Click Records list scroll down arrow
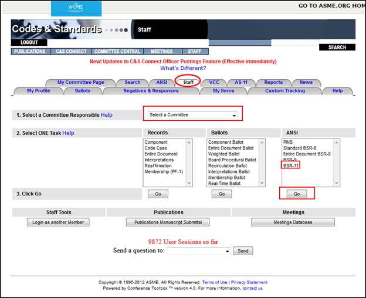The width and height of the screenshot is (366, 298). pos(189,183)
